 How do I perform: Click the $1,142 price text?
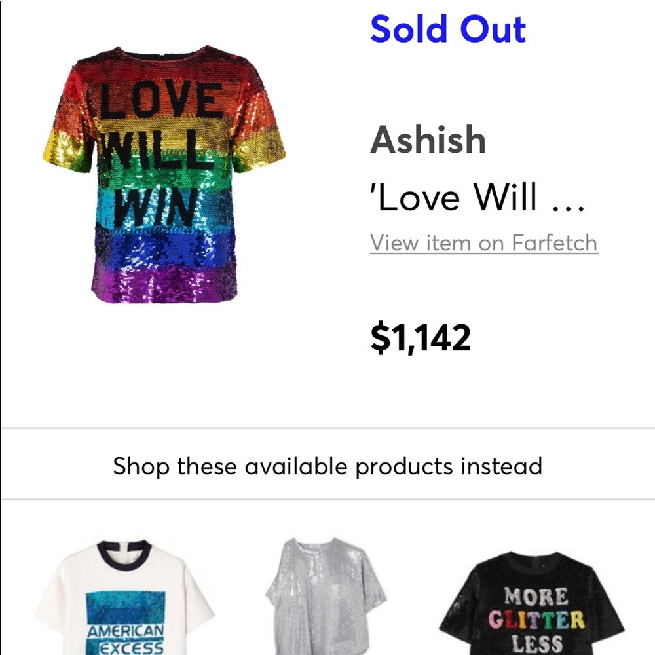point(421,337)
